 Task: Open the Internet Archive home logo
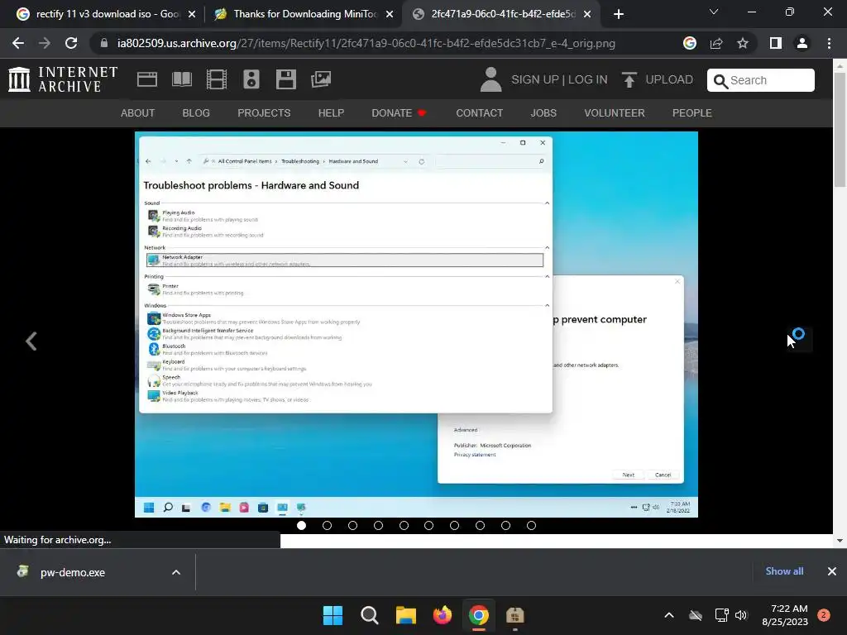tap(63, 79)
